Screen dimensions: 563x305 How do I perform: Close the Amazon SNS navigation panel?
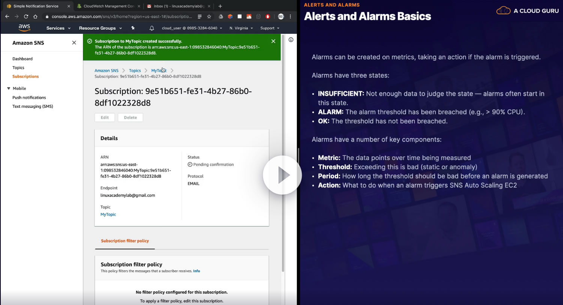coord(74,43)
